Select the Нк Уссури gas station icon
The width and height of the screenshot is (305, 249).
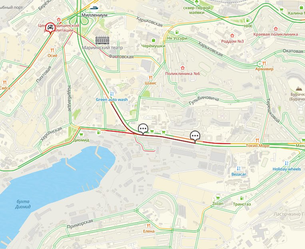pyautogui.click(x=177, y=32)
